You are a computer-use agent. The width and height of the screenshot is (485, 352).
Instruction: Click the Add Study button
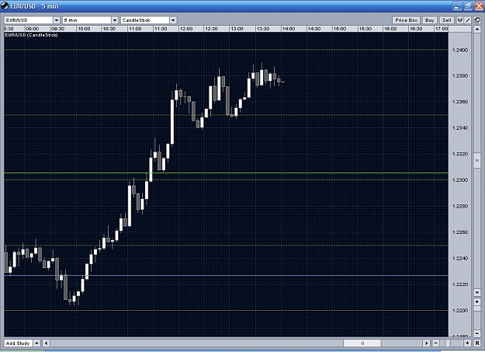(x=19, y=343)
